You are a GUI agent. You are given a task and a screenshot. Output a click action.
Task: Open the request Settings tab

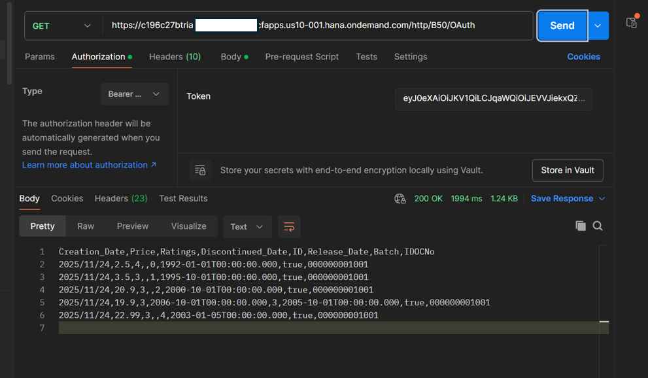tap(411, 57)
